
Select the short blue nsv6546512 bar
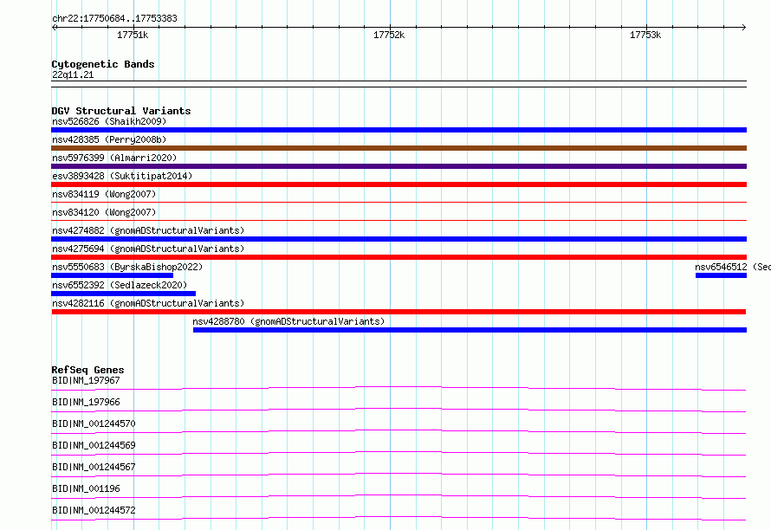[721, 275]
